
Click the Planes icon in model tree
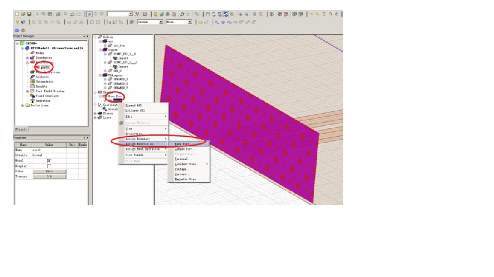click(x=100, y=113)
